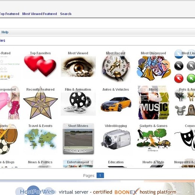Open the Gadgets & Games illustration
195x195 pixels.
coord(154,140)
